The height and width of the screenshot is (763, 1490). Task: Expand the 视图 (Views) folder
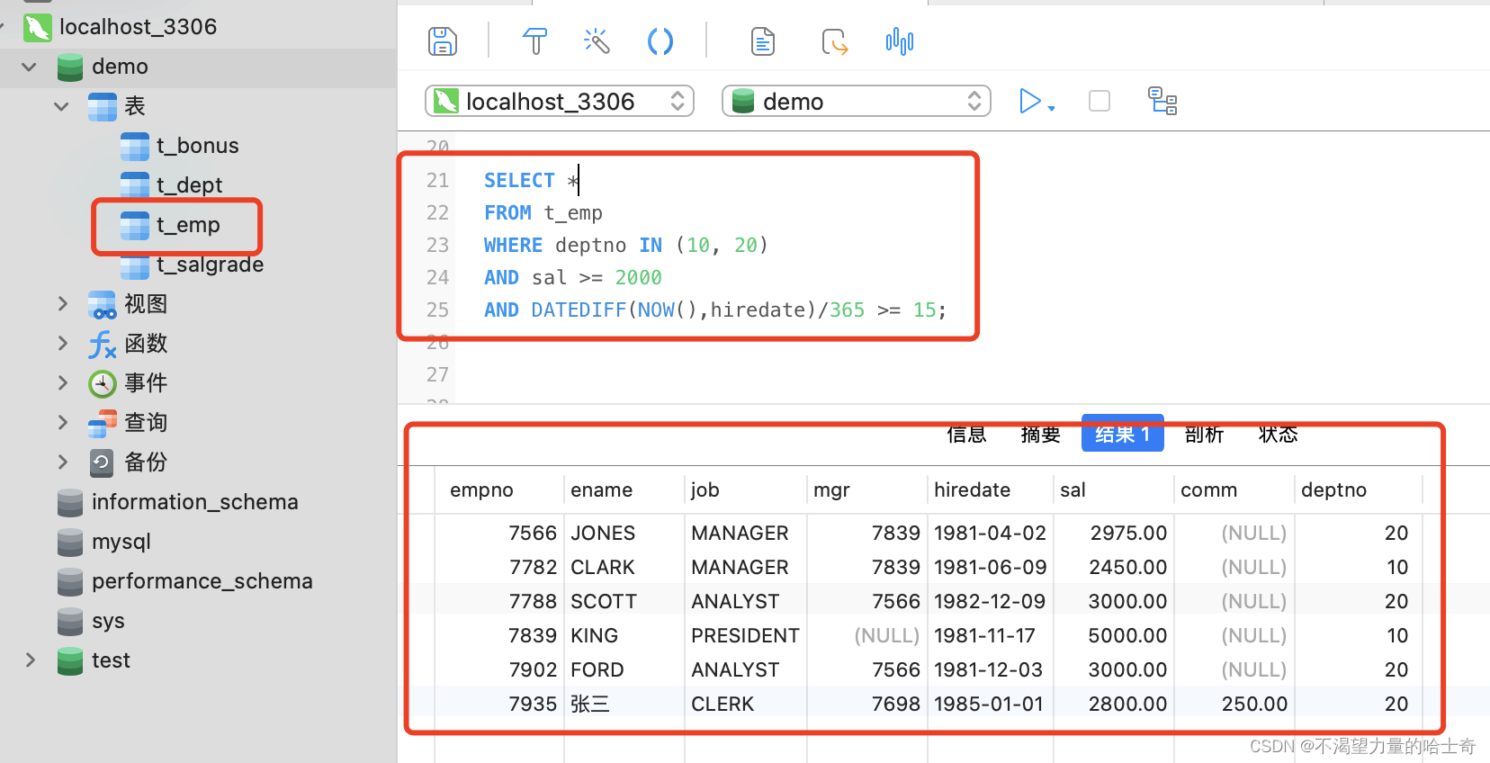[62, 304]
